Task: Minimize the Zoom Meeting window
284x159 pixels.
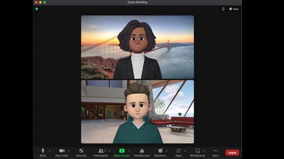Action: 41,2
